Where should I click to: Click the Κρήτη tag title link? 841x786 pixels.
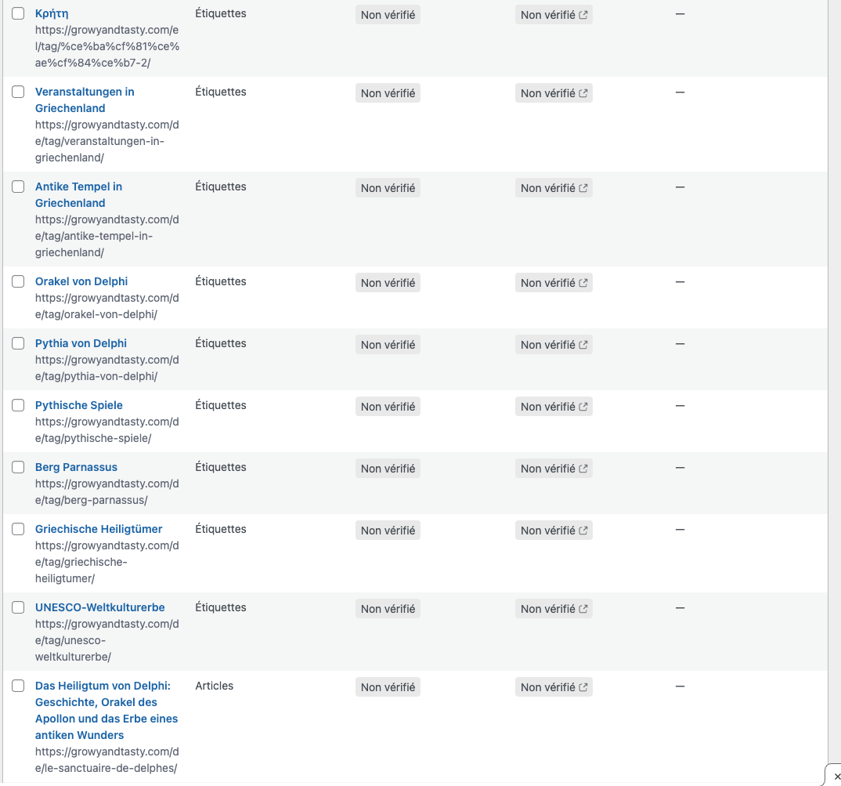pyautogui.click(x=52, y=13)
